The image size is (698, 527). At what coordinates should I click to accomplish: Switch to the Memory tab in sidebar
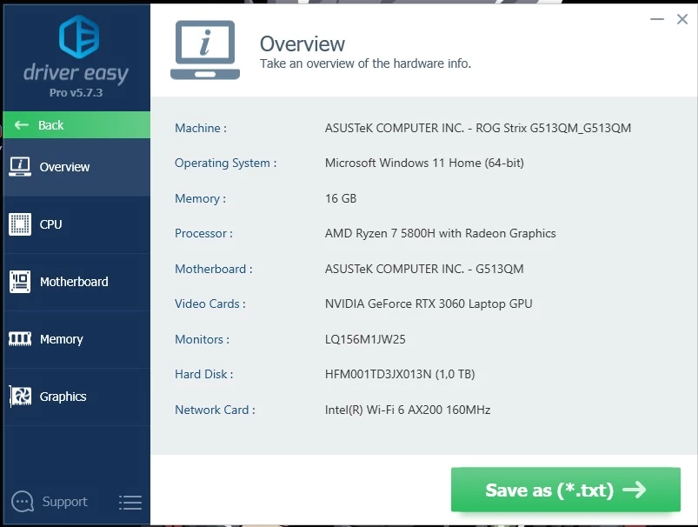pos(76,339)
